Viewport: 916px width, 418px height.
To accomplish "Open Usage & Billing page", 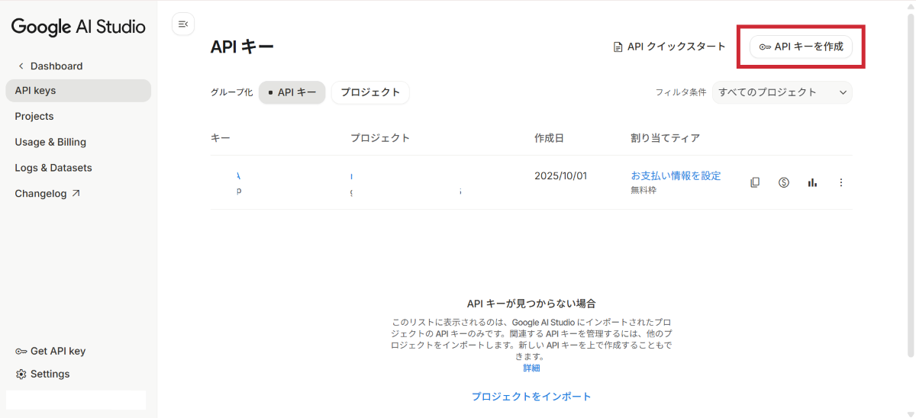I will click(50, 143).
